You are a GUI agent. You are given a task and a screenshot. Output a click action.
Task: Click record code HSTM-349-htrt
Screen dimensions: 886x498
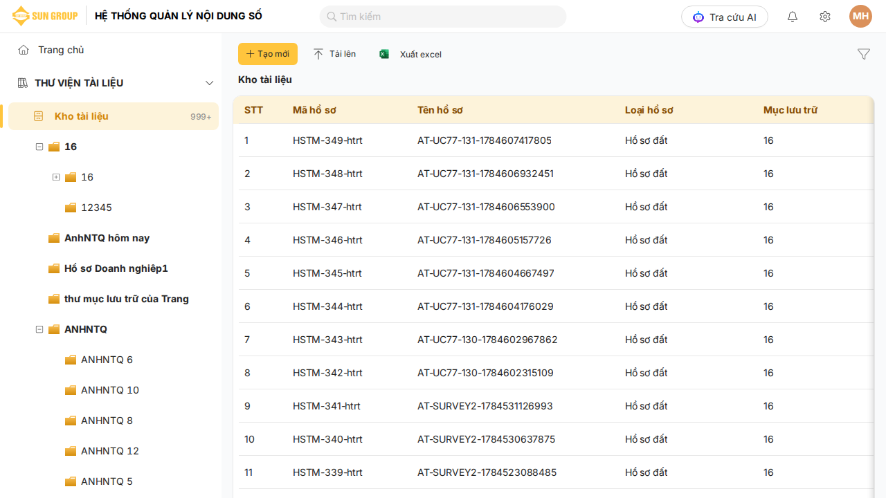click(x=327, y=140)
